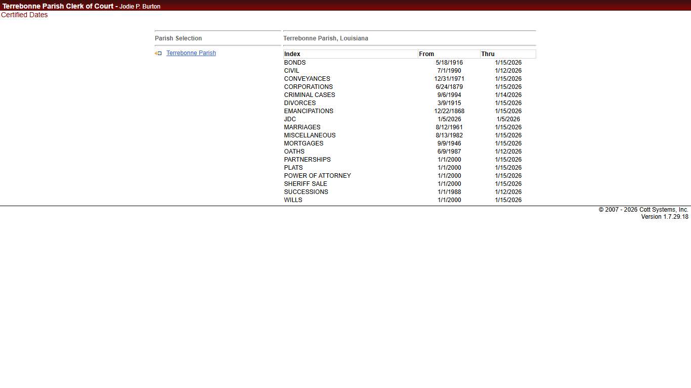The image size is (691, 388).
Task: Select the SHERIFF SALE index entry
Action: [x=306, y=184]
